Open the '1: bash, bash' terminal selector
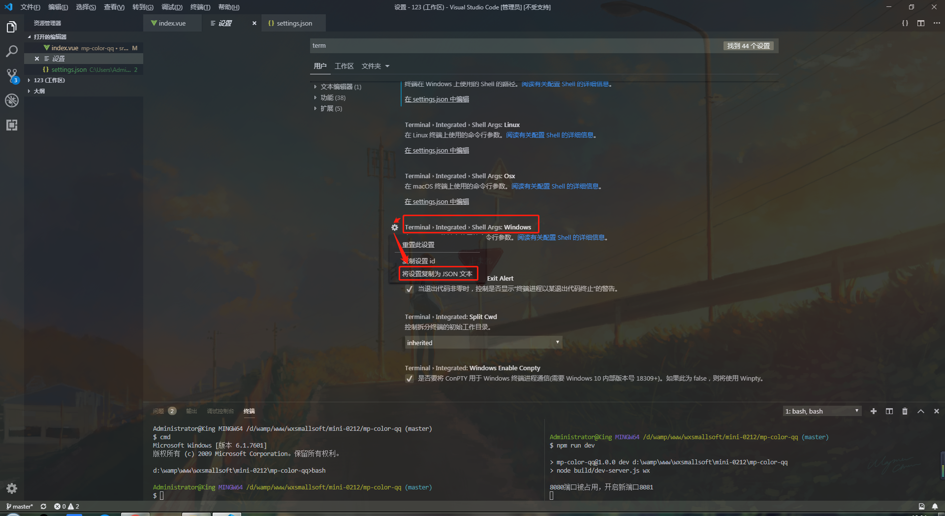The width and height of the screenshot is (945, 516). click(x=821, y=411)
